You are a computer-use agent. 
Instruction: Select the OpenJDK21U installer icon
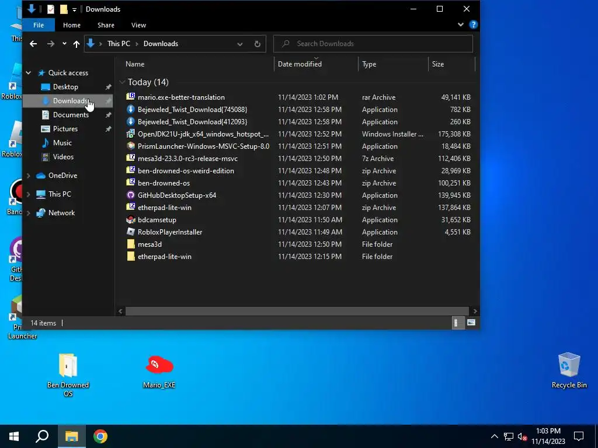131,134
